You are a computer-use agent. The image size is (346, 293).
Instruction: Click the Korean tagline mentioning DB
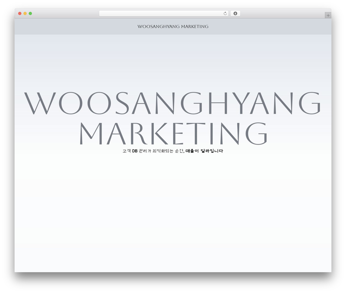click(173, 151)
